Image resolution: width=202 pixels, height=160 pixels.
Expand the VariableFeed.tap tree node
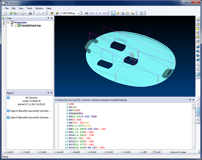click(x=12, y=26)
